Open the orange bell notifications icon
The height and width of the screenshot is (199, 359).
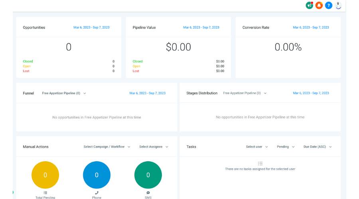(x=319, y=5)
